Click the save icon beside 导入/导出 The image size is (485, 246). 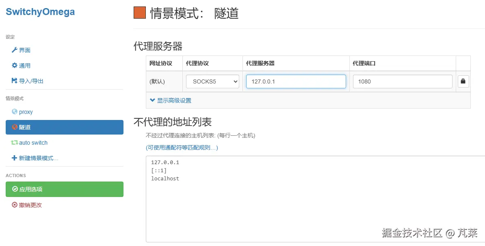coord(14,81)
